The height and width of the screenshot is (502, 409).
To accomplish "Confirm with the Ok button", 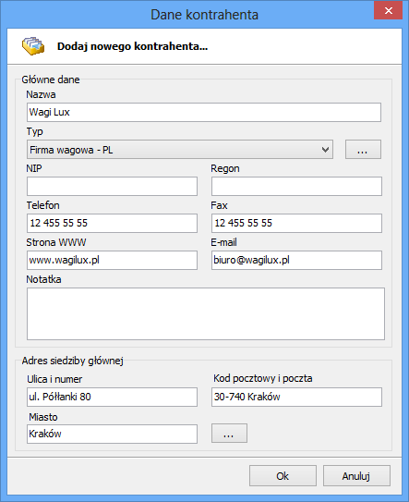I will point(283,476).
